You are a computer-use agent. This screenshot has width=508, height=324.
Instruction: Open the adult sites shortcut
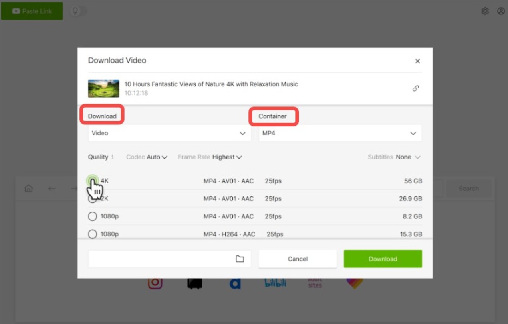click(x=315, y=283)
